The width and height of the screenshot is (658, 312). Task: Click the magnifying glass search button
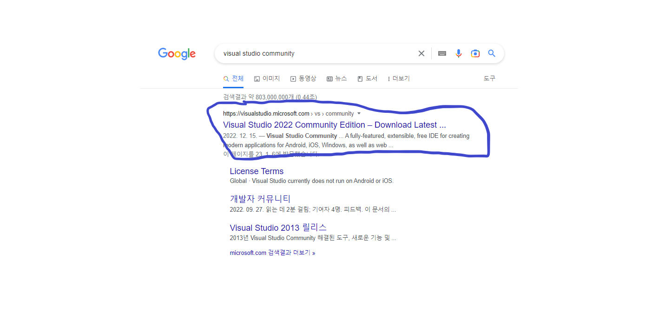(492, 53)
